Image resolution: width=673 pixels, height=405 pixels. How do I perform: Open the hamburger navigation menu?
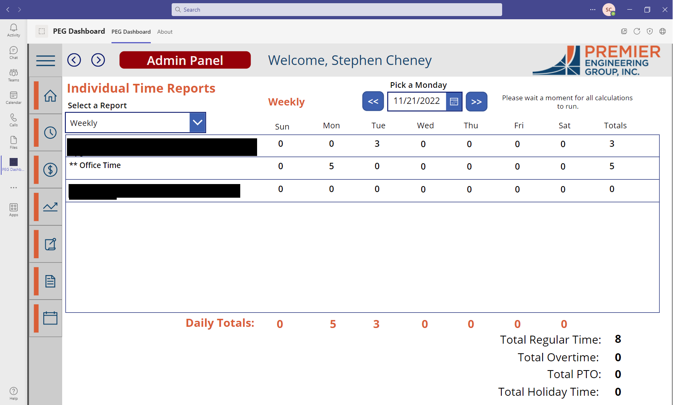[x=45, y=60]
